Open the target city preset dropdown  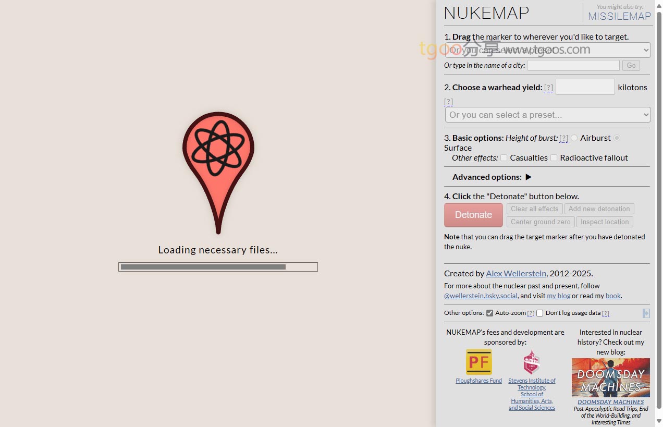pos(547,50)
